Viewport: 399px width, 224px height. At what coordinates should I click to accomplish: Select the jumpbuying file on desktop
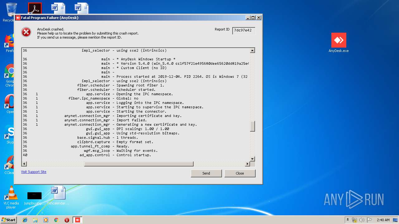34,198
